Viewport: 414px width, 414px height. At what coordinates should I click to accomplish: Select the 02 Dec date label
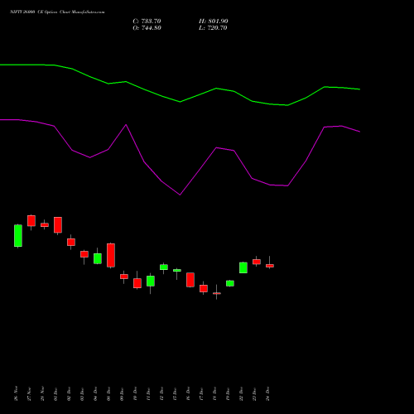pos(69,393)
